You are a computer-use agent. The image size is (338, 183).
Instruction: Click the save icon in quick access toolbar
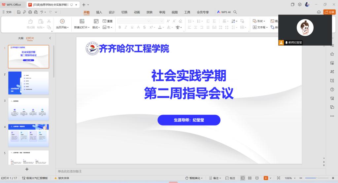click(x=19, y=12)
